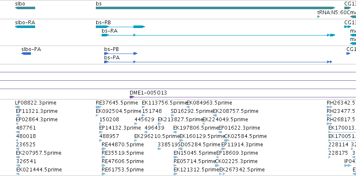Click the bs-PB protein feature
The image size is (356, 176).
(x=121, y=54)
